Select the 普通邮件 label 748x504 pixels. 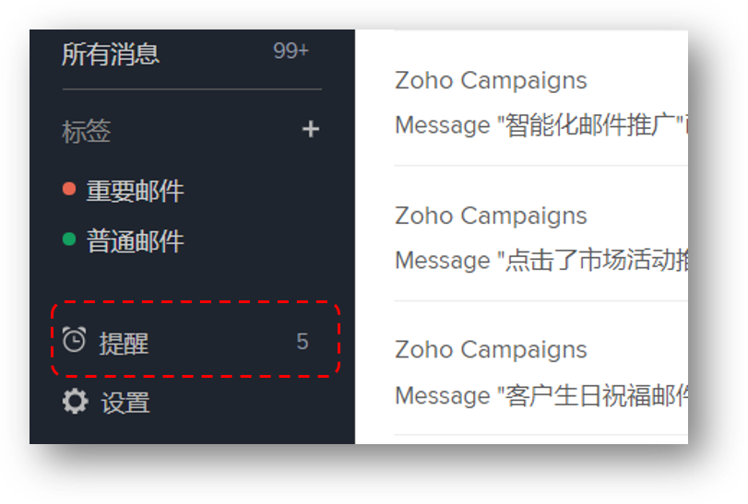(x=135, y=241)
